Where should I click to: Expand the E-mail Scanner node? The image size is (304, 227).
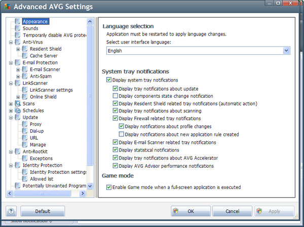18,69
